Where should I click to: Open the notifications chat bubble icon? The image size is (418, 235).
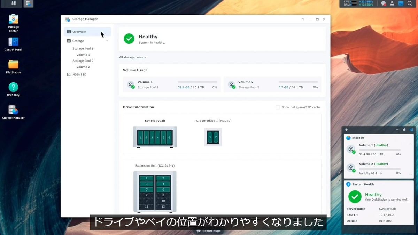[384, 3]
